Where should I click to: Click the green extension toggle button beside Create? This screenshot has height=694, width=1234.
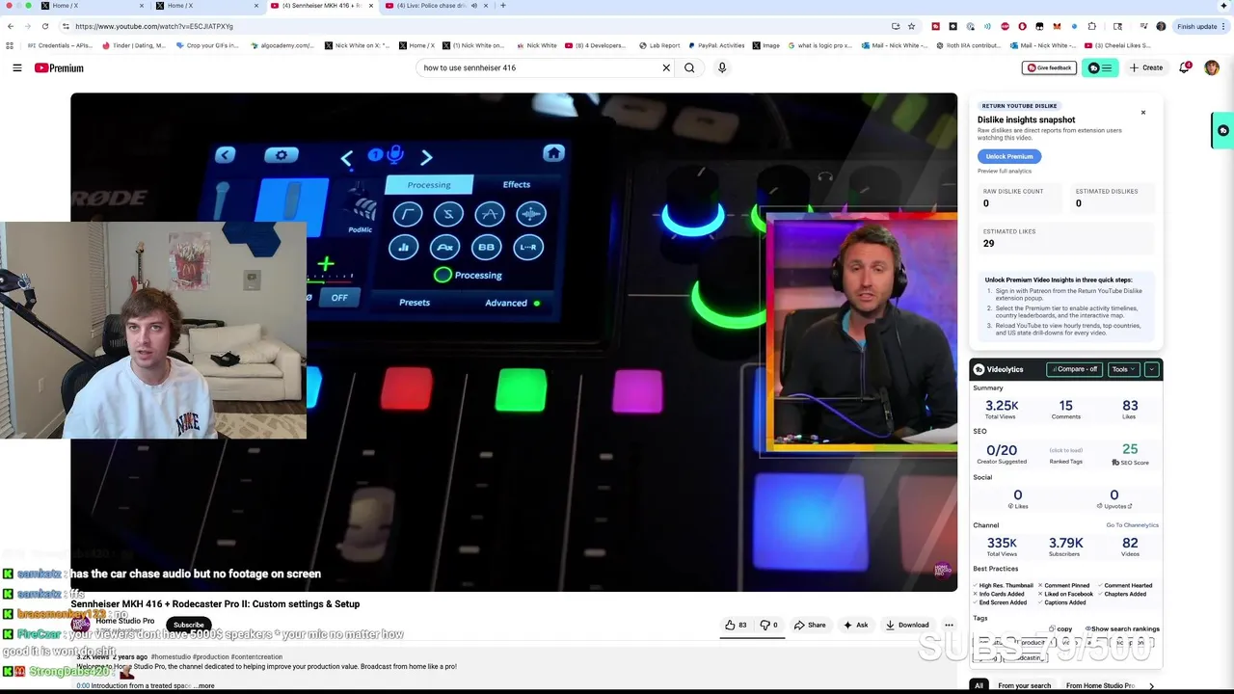(x=1099, y=67)
